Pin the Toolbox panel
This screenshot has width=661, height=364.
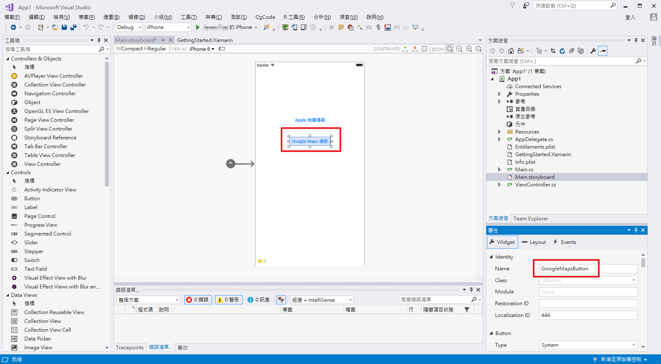pos(99,40)
